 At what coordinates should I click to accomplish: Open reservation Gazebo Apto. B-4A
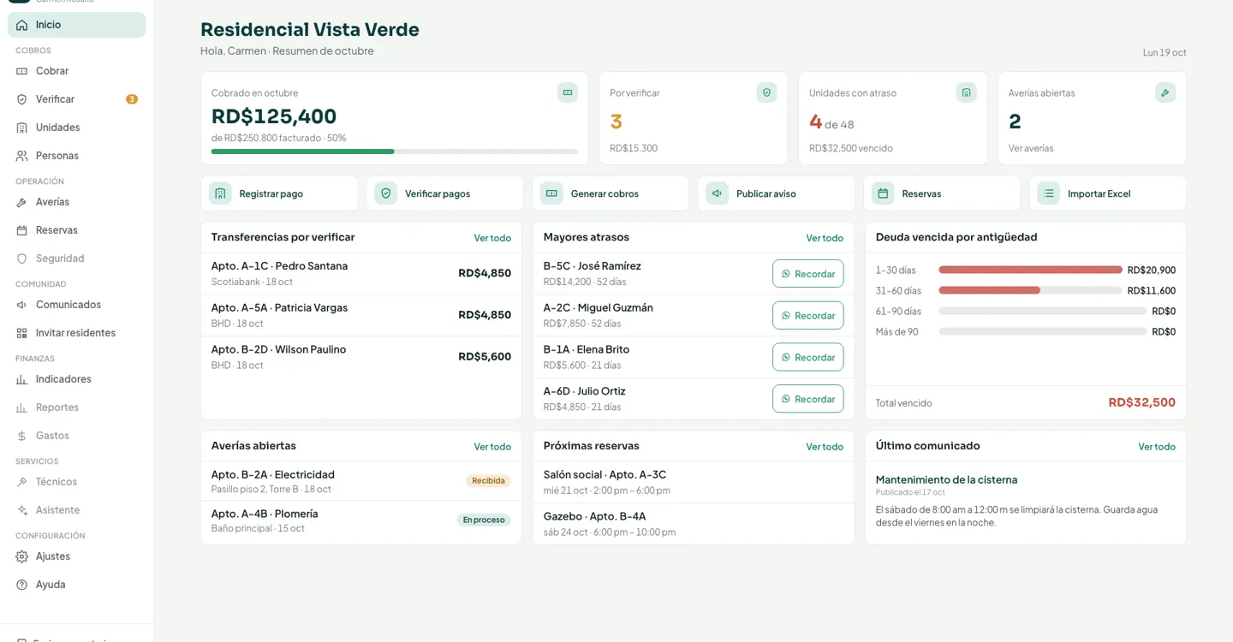click(694, 523)
